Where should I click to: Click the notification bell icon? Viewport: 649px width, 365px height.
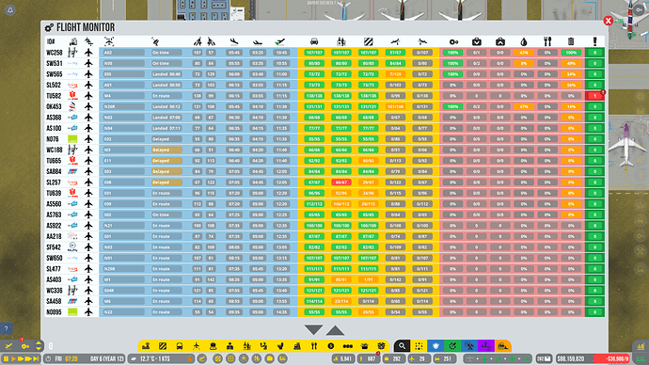tap(10, 10)
